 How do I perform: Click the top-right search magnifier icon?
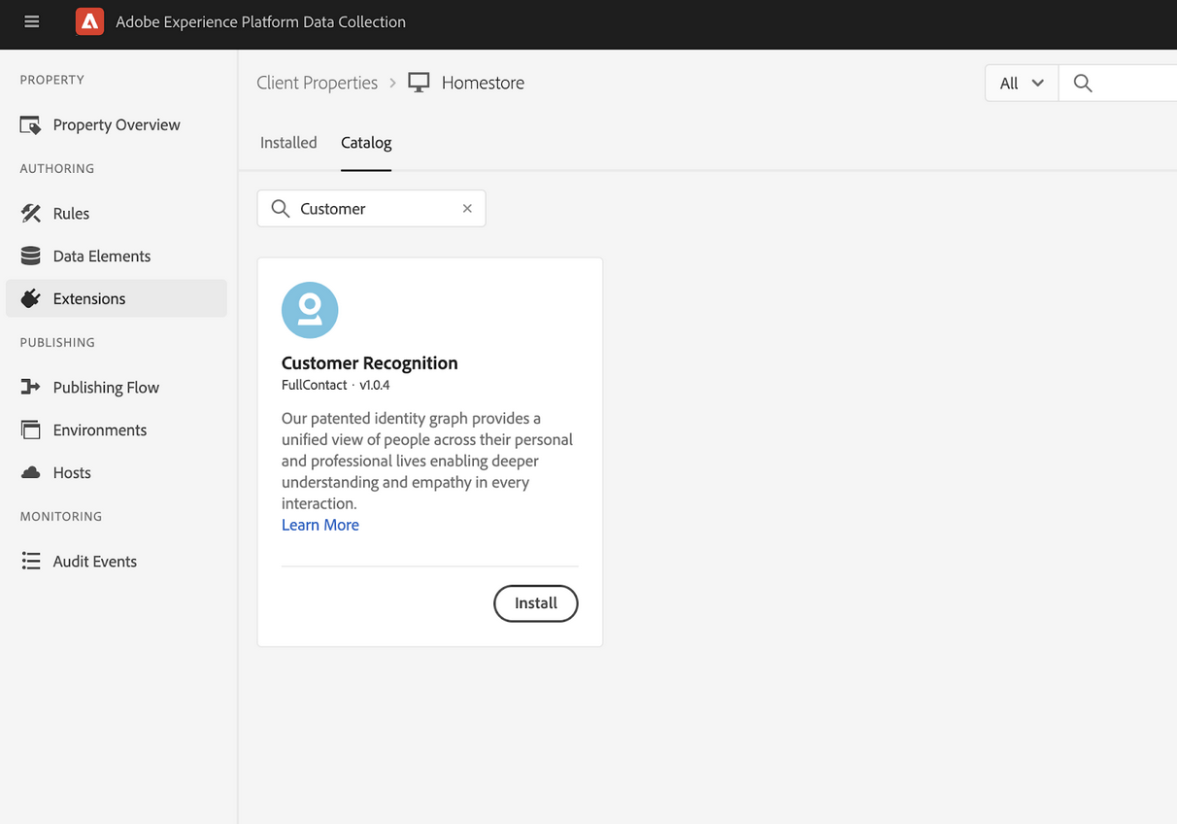[x=1083, y=83]
